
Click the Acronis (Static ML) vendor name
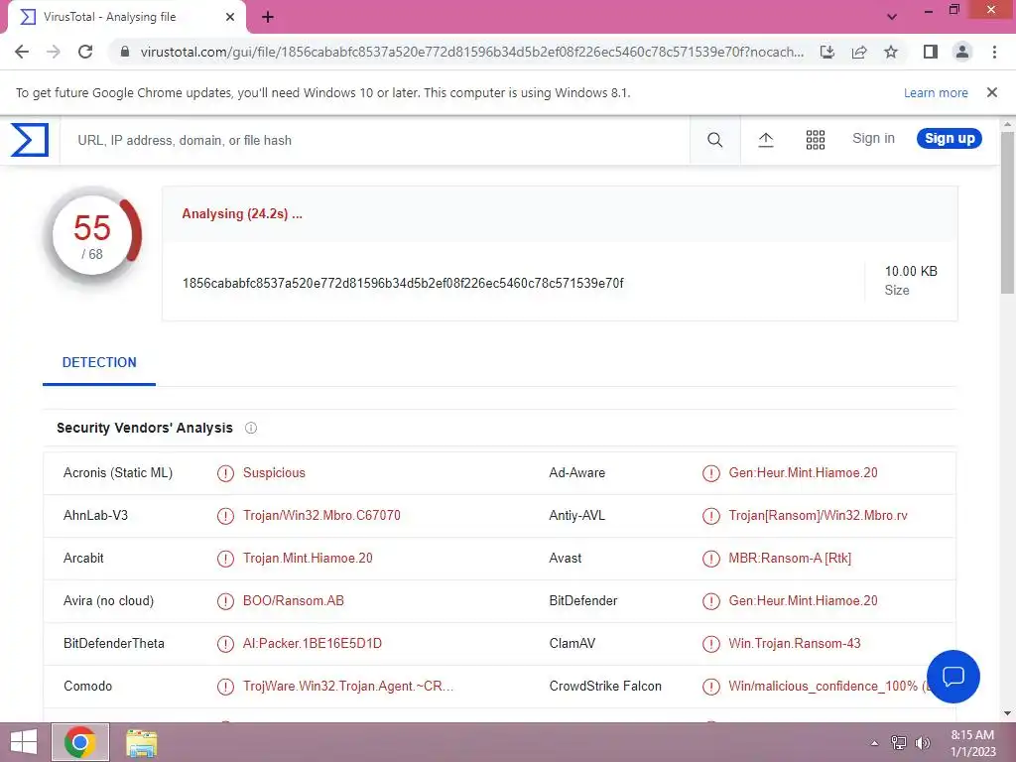click(x=118, y=473)
